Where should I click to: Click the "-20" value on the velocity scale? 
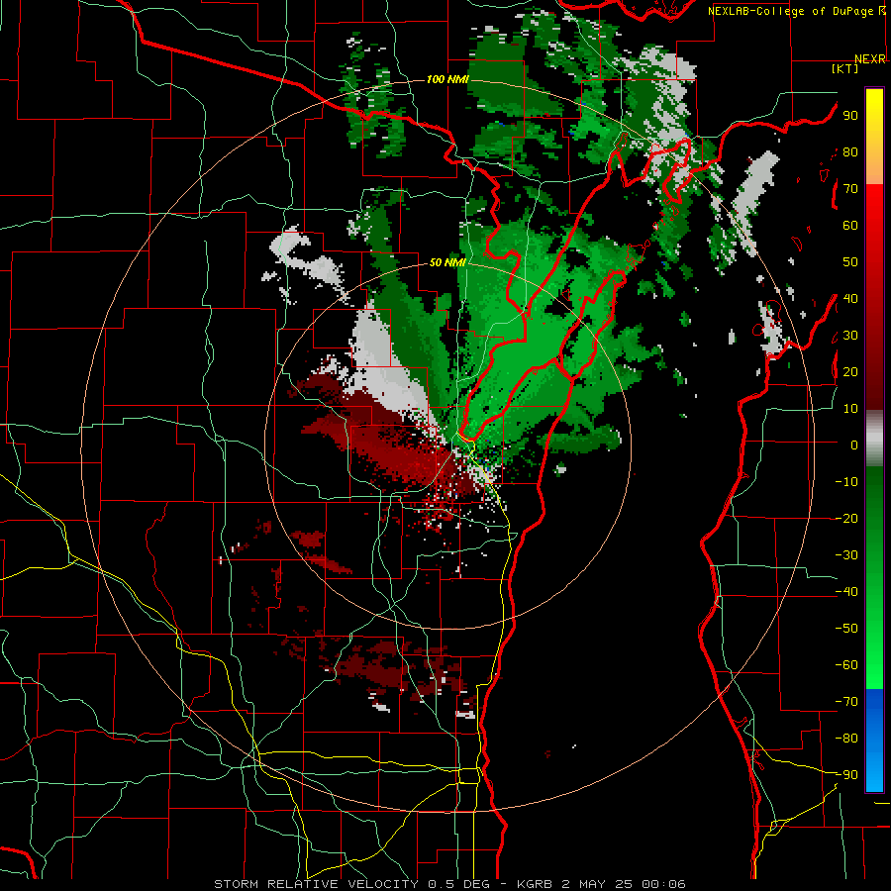tap(846, 518)
